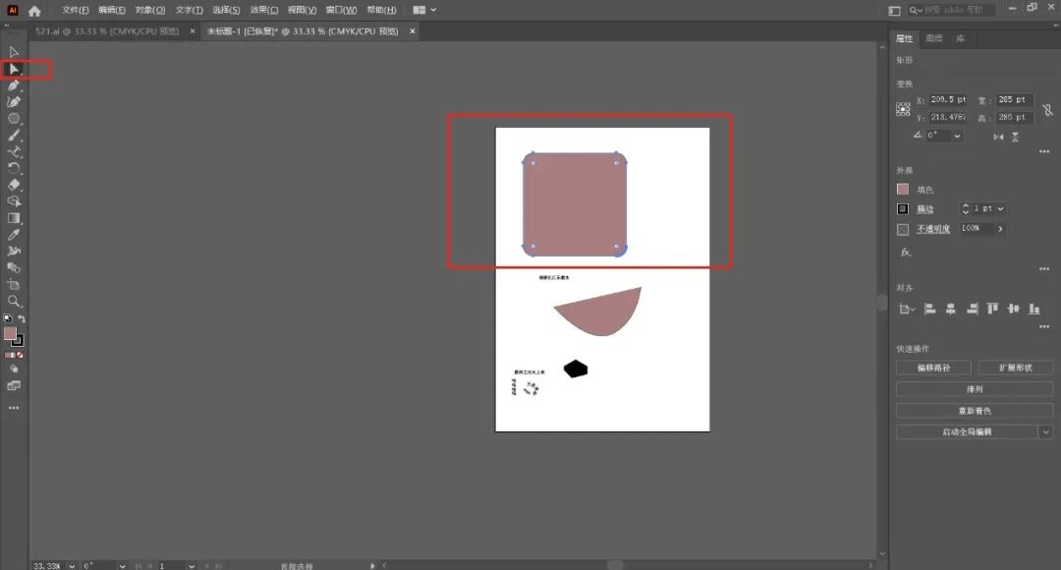1061x570 pixels.
Task: Select the Artboard tool
Action: 14,284
